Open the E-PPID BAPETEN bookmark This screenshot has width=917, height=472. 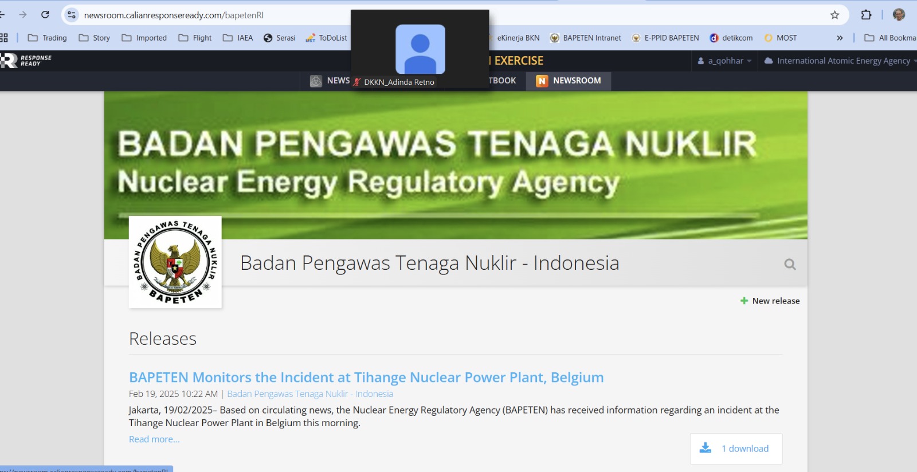[665, 38]
